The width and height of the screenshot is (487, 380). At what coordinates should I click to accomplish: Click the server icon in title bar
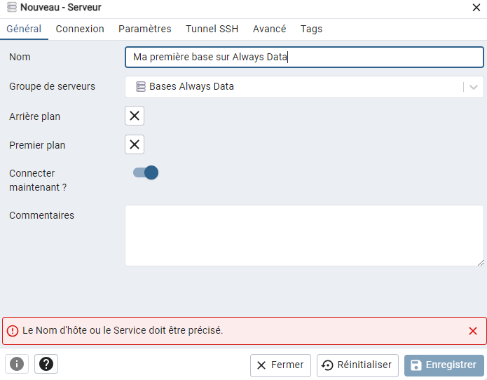[x=11, y=8]
